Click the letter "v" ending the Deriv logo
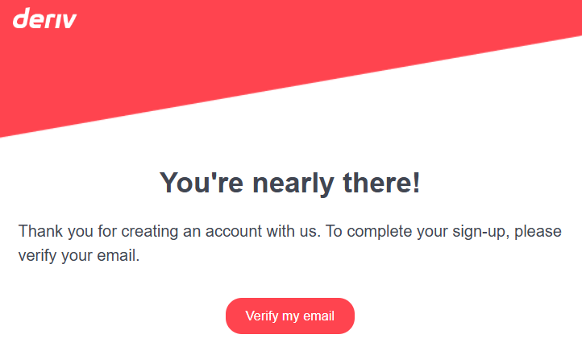The image size is (582, 351). pos(69,19)
